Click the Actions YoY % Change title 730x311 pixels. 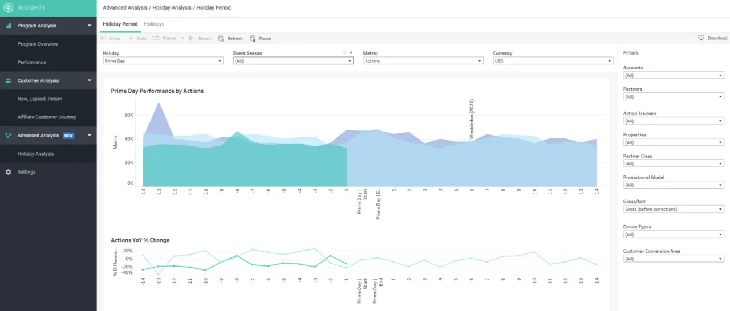click(x=140, y=240)
